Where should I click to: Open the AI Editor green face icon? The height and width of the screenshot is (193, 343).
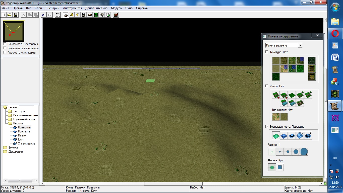pyautogui.click(x=96, y=15)
